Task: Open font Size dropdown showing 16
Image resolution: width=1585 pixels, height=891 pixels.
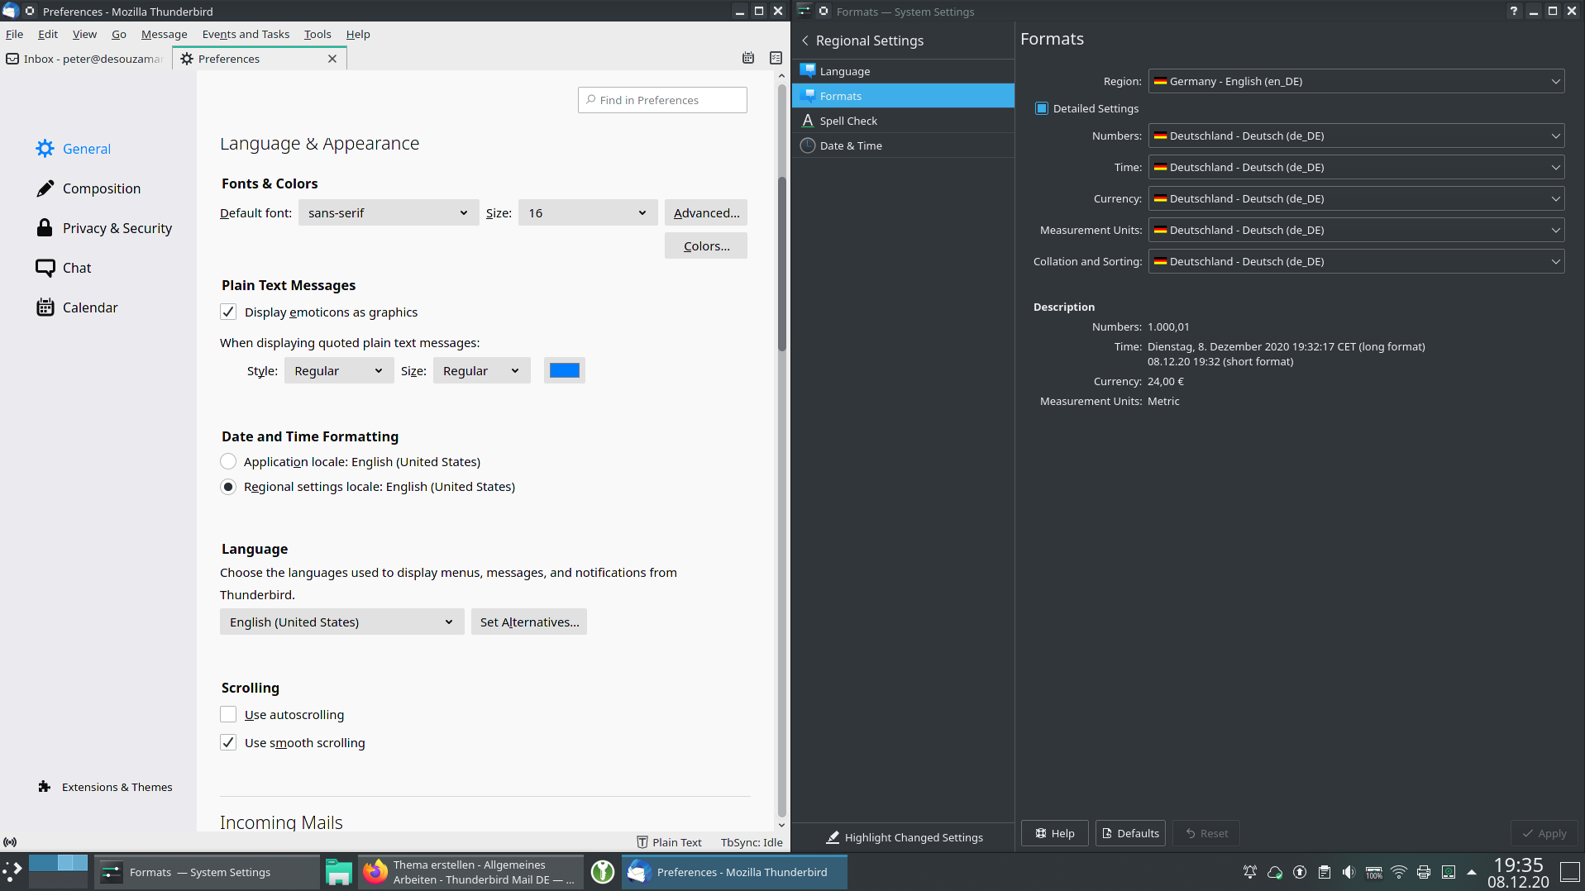Action: click(588, 212)
